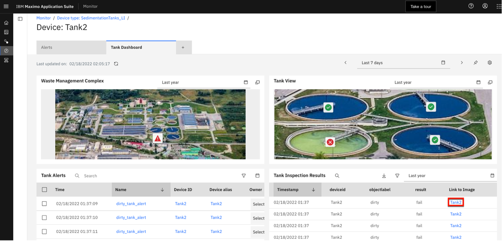
Task: Open calendar in Last 7 days selector
Action: coord(443,63)
